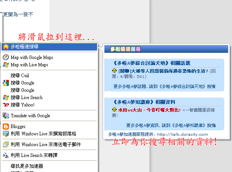Click the Windows flag icon beside Live Search

(x=6, y=97)
